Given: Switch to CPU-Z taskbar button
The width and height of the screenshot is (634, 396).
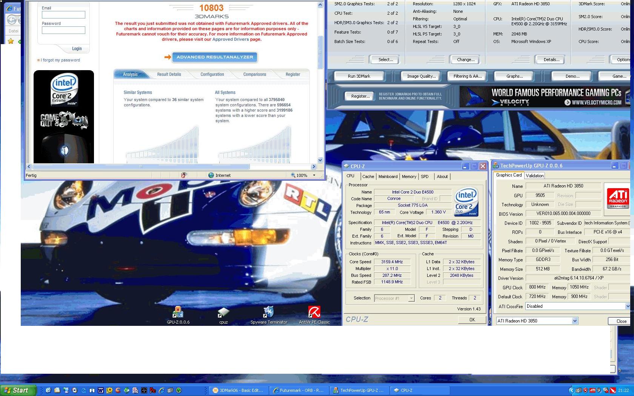Looking at the screenshot, I should point(420,390).
